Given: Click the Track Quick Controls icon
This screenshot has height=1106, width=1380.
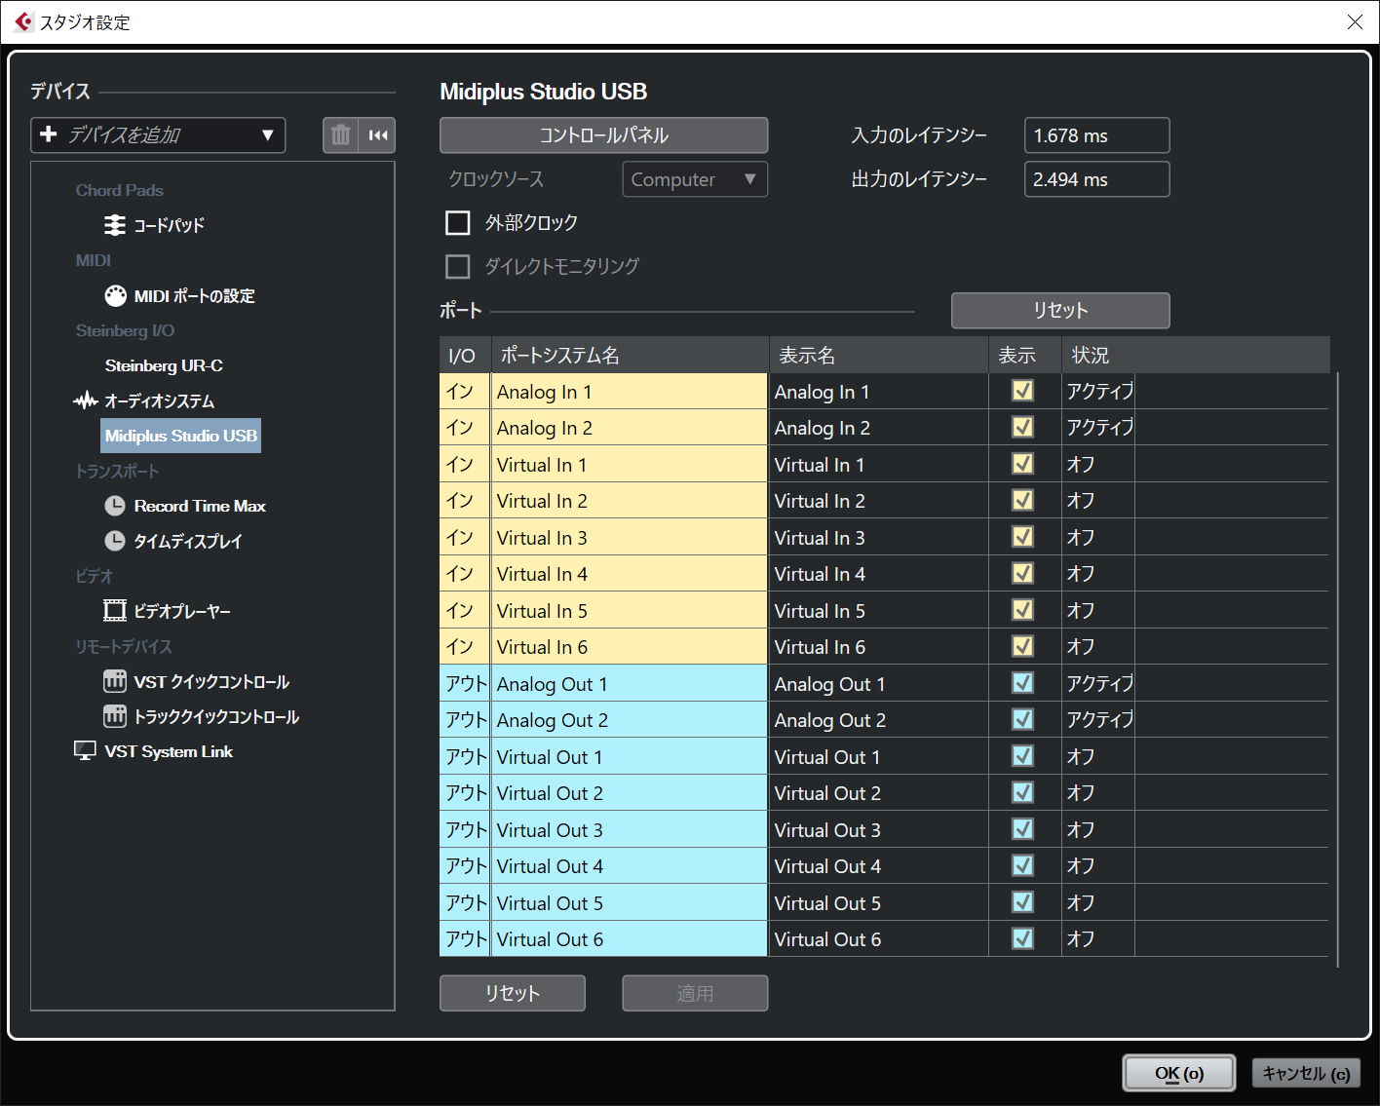Looking at the screenshot, I should [115, 716].
